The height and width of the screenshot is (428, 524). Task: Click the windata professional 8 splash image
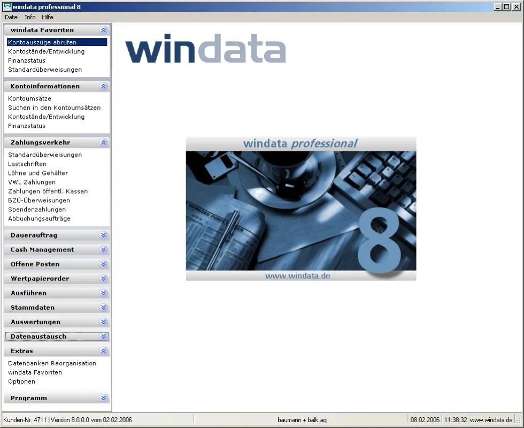point(301,209)
